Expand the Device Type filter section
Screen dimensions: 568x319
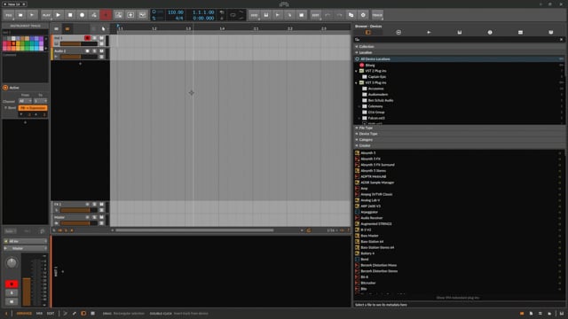(460, 134)
